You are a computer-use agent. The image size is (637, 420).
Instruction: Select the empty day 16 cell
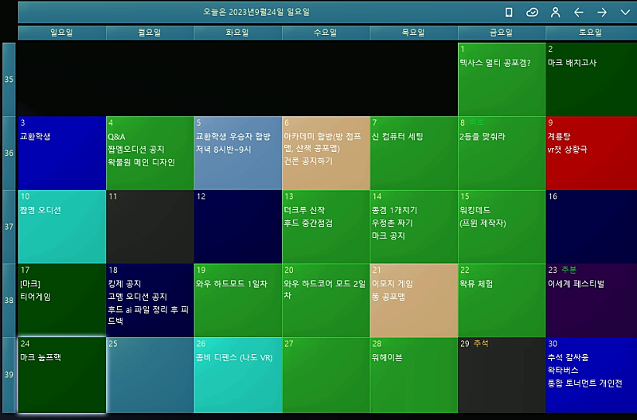pos(592,227)
